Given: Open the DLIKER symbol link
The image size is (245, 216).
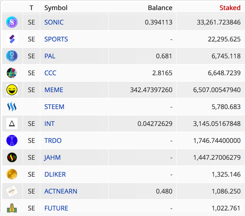Looking at the screenshot, I should [x=55, y=174].
